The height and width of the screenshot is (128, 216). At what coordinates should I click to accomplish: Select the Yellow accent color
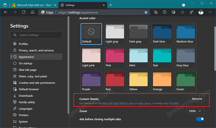pos(139,82)
